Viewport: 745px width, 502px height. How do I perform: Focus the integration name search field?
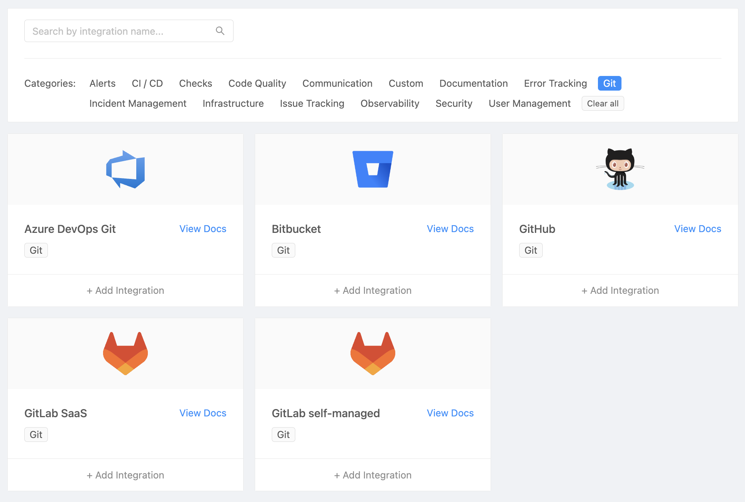click(x=120, y=31)
